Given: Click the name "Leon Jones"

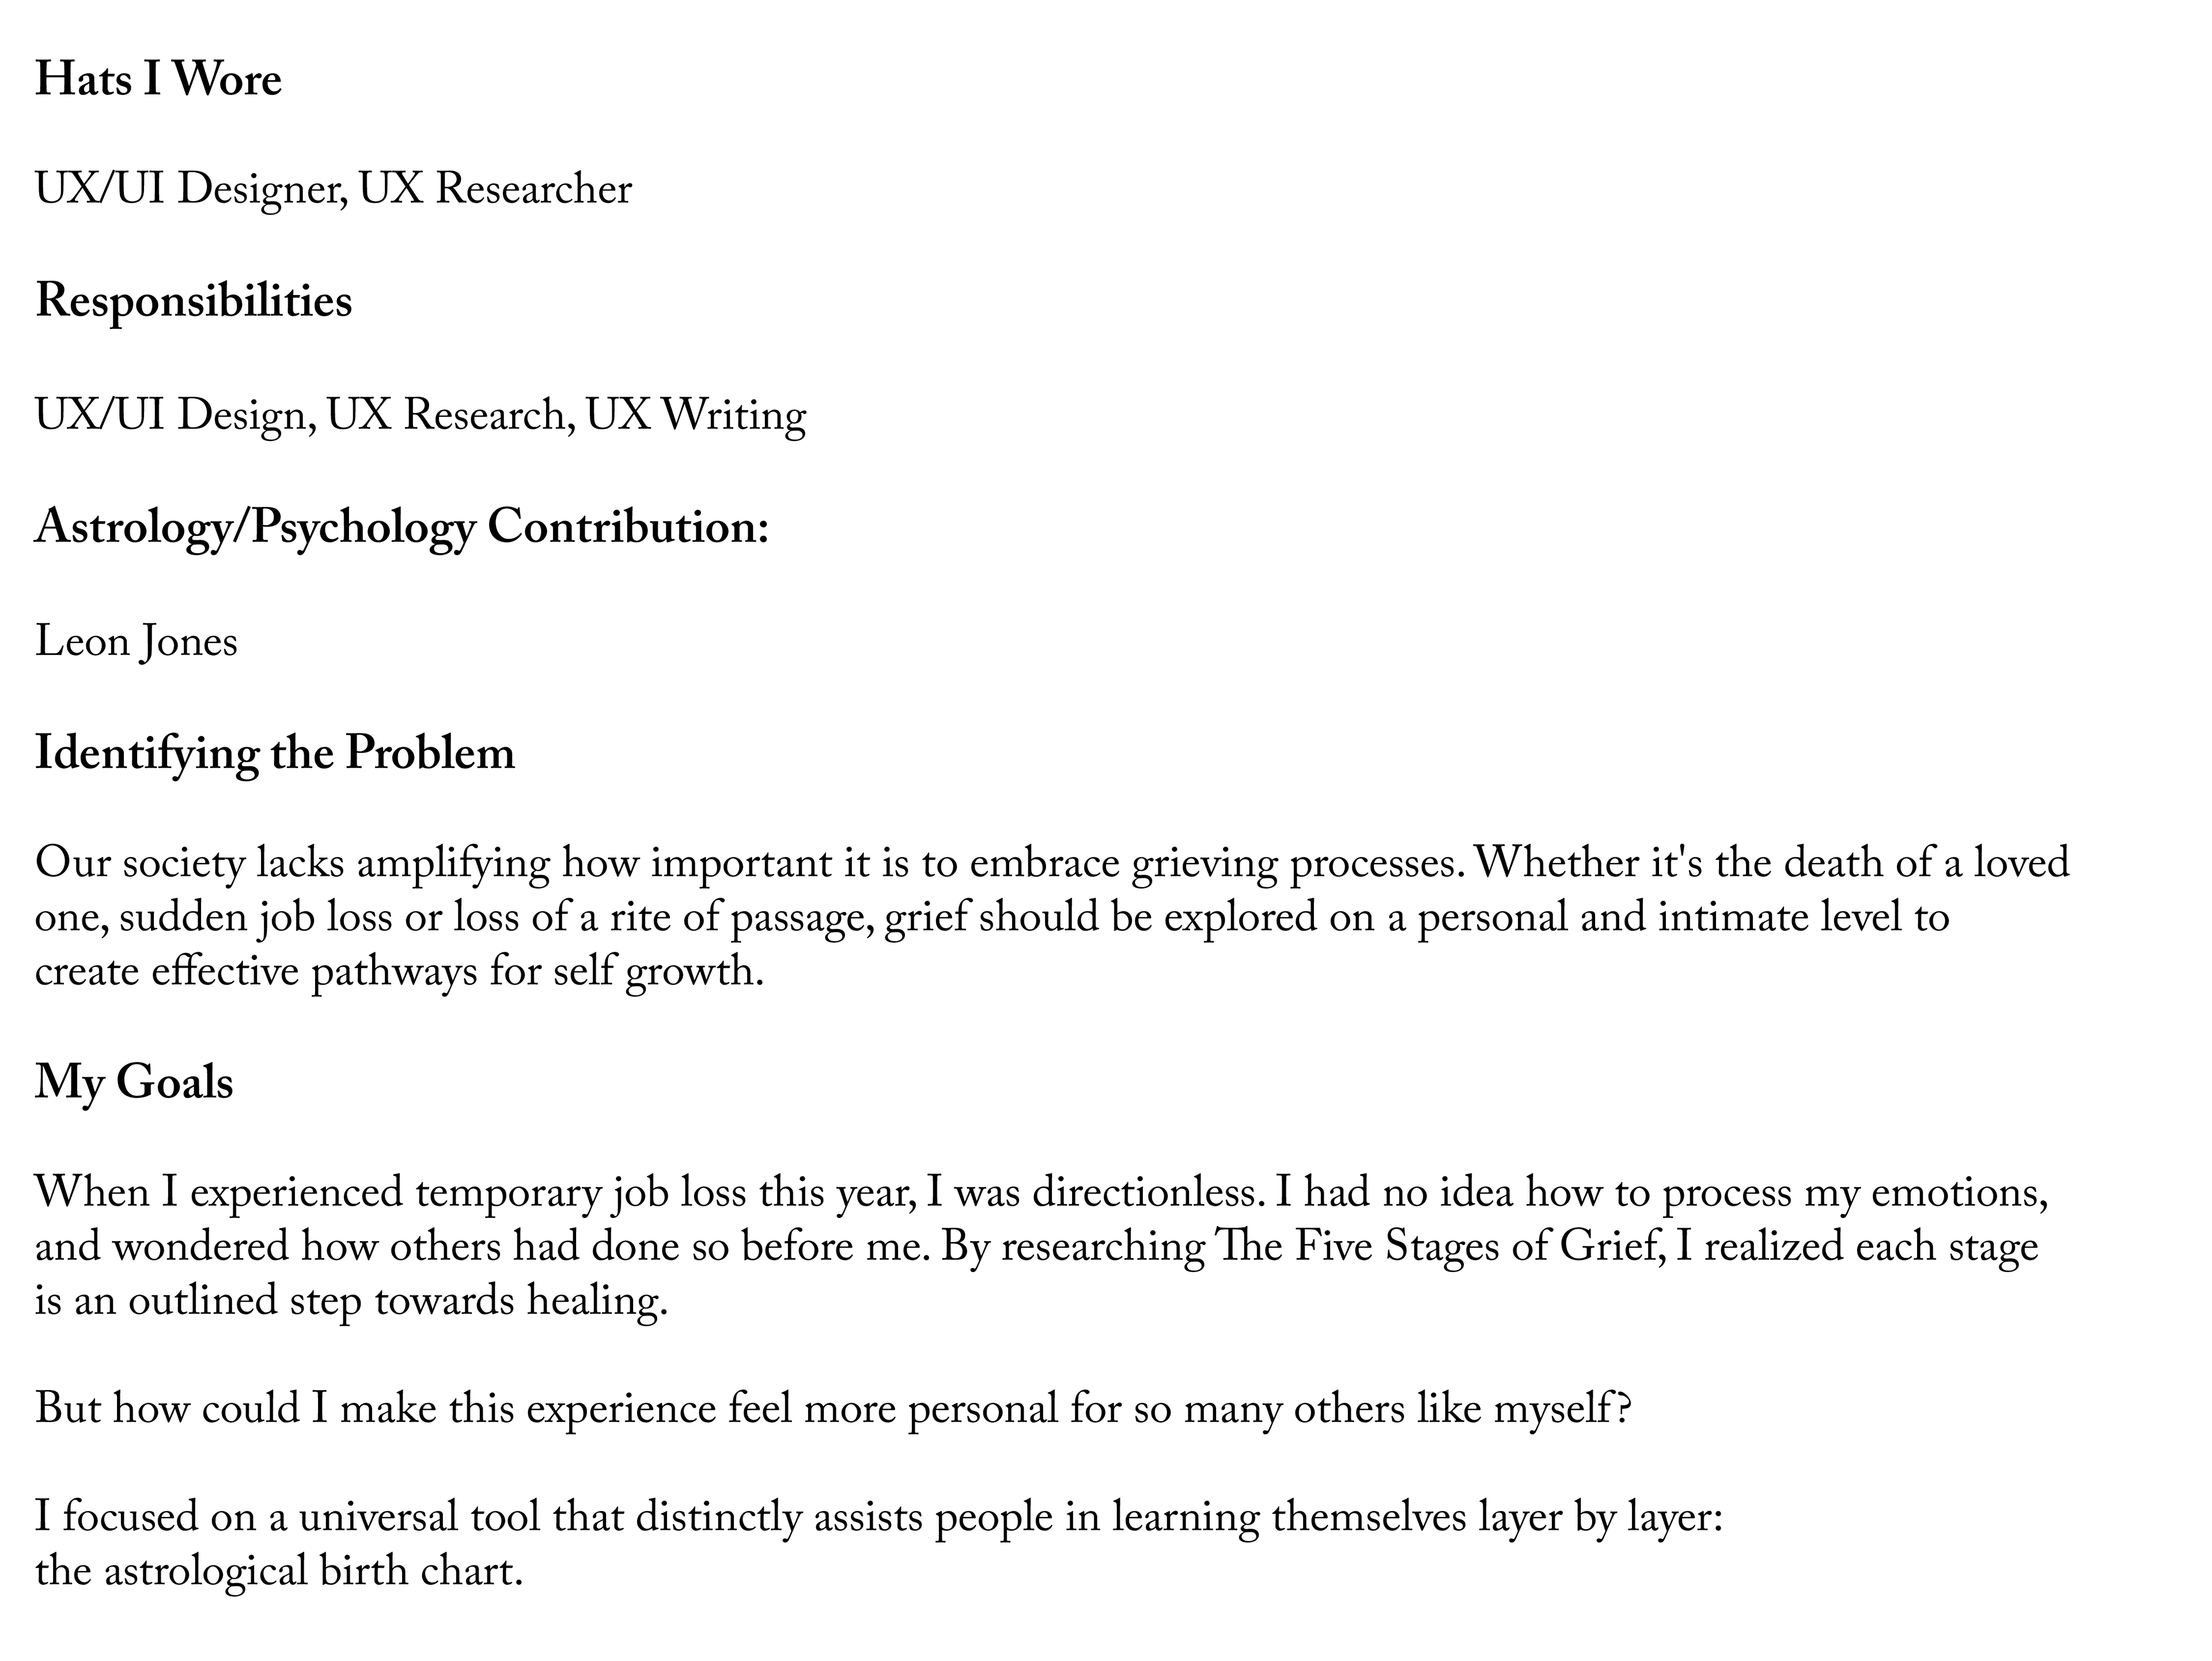Looking at the screenshot, I should point(136,642).
